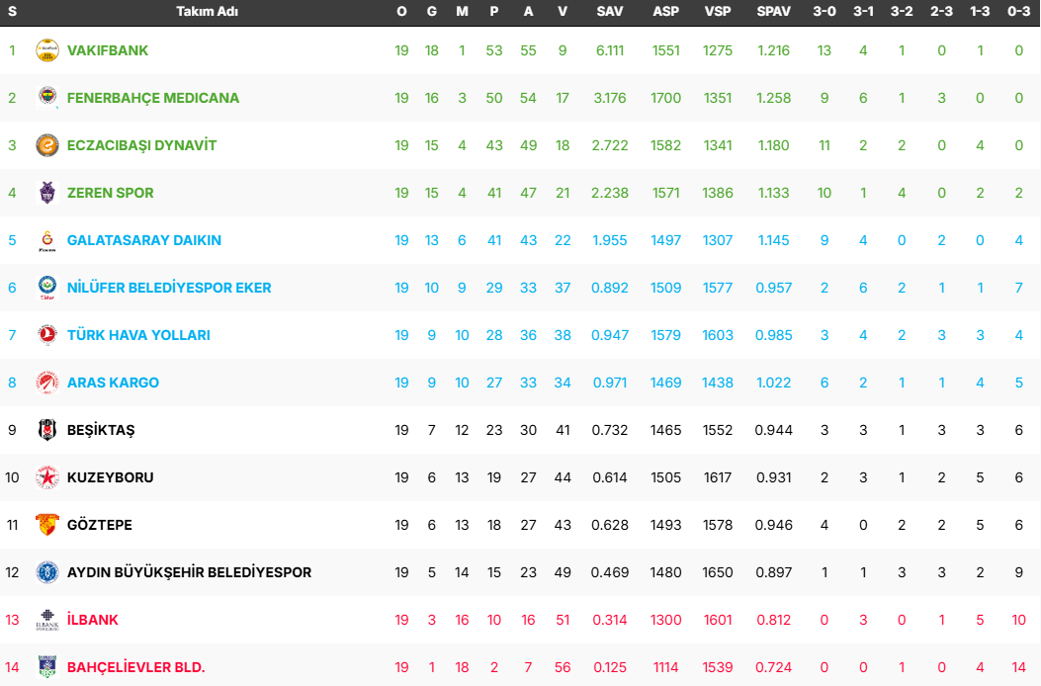
Task: Click the SPAV column header
Action: 773,12
